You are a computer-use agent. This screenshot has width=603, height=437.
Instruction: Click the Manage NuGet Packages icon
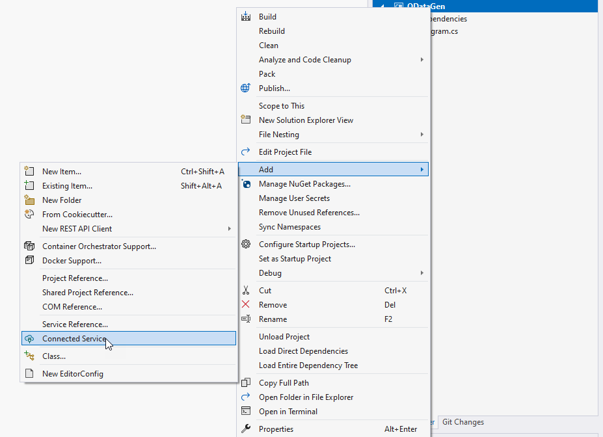click(246, 184)
